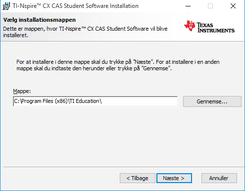This screenshot has width=245, height=191.
Task: Click the For at installere instruction paragraph
Action: [118, 65]
